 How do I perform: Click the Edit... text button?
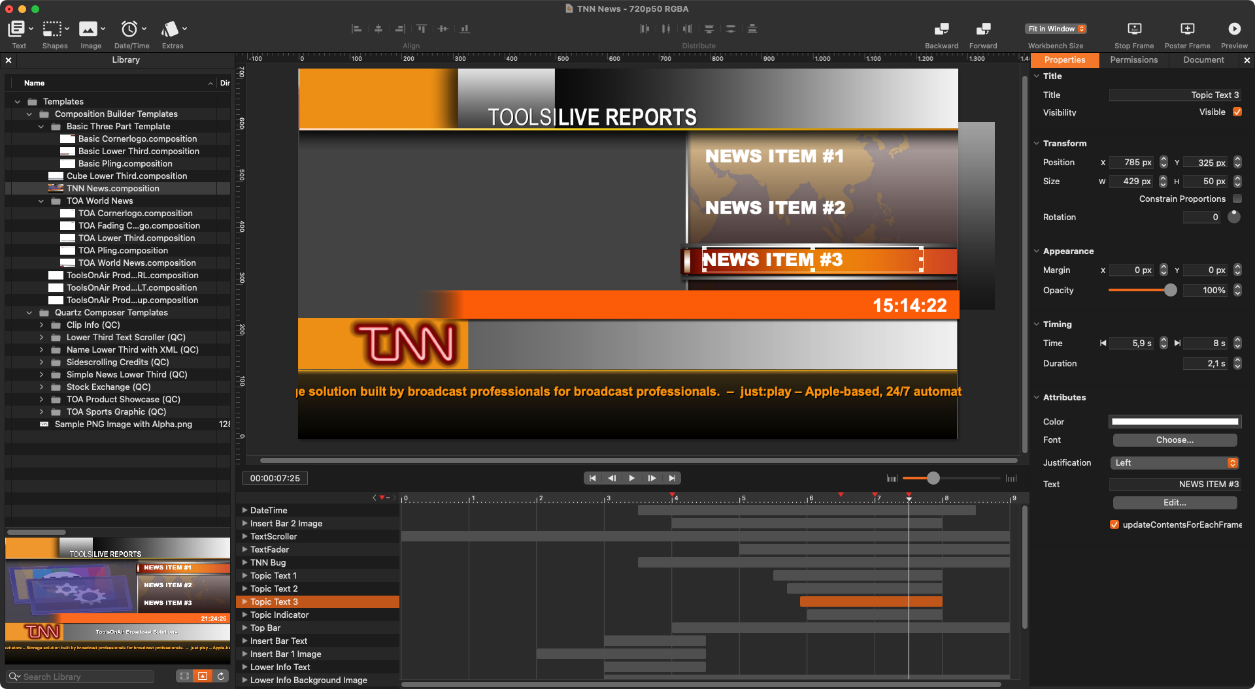coord(1175,503)
